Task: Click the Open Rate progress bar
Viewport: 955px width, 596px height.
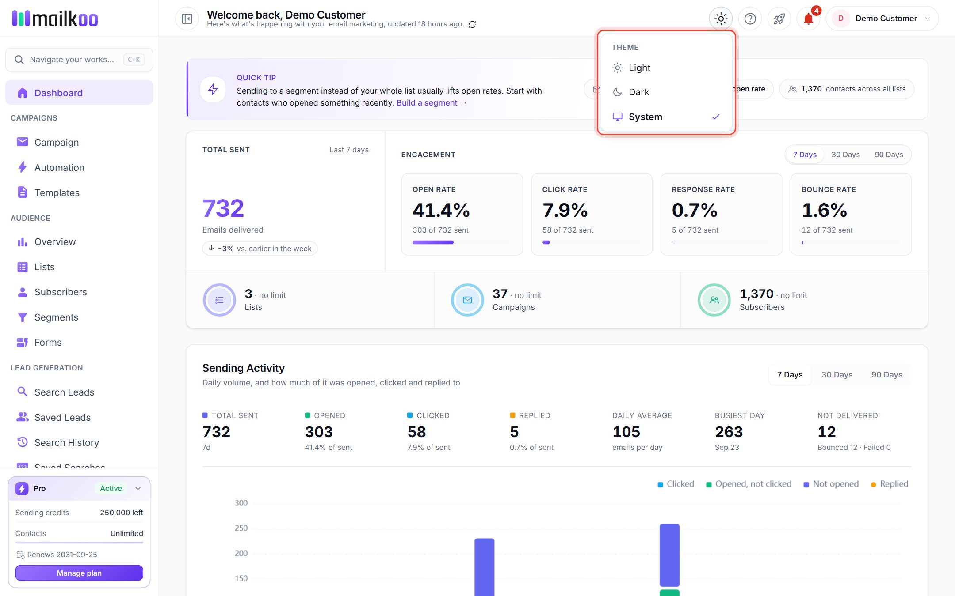Action: 462,242
